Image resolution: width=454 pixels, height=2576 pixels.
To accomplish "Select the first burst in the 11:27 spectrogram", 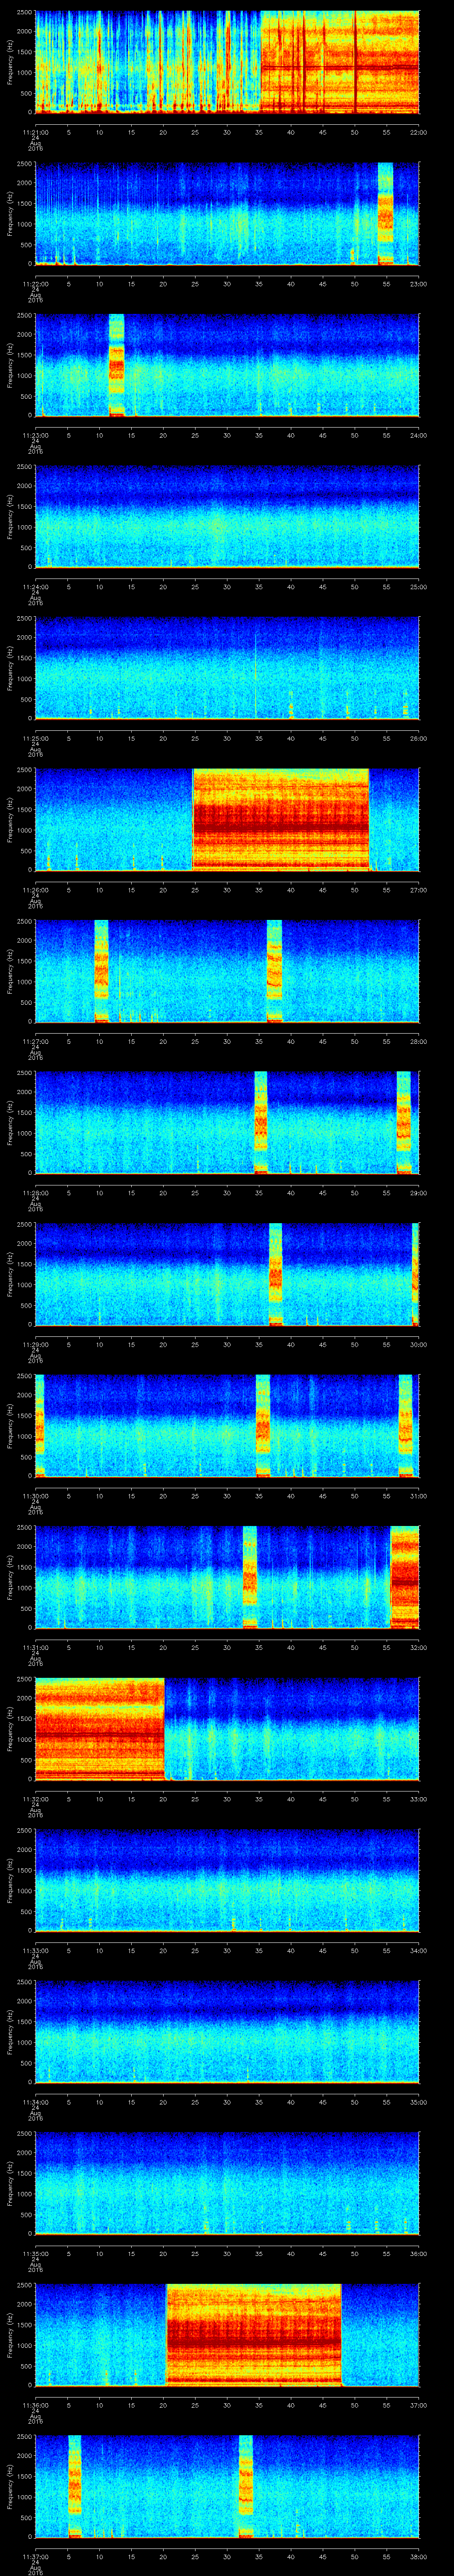I will (101, 971).
